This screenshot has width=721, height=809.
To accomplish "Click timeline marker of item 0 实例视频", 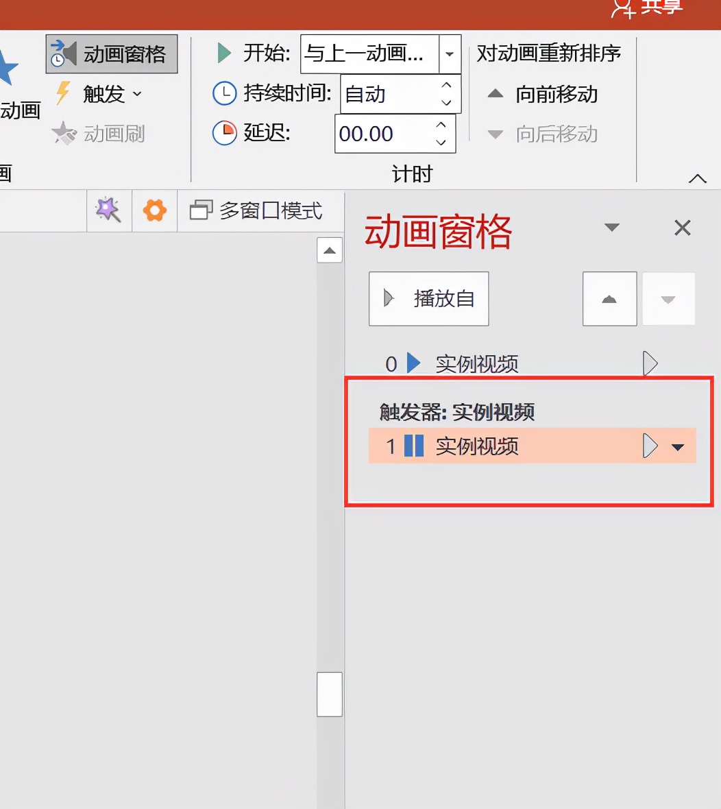I will [x=650, y=363].
